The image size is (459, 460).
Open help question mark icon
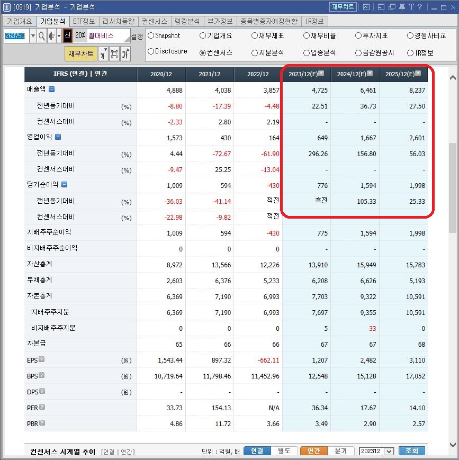[x=420, y=7]
